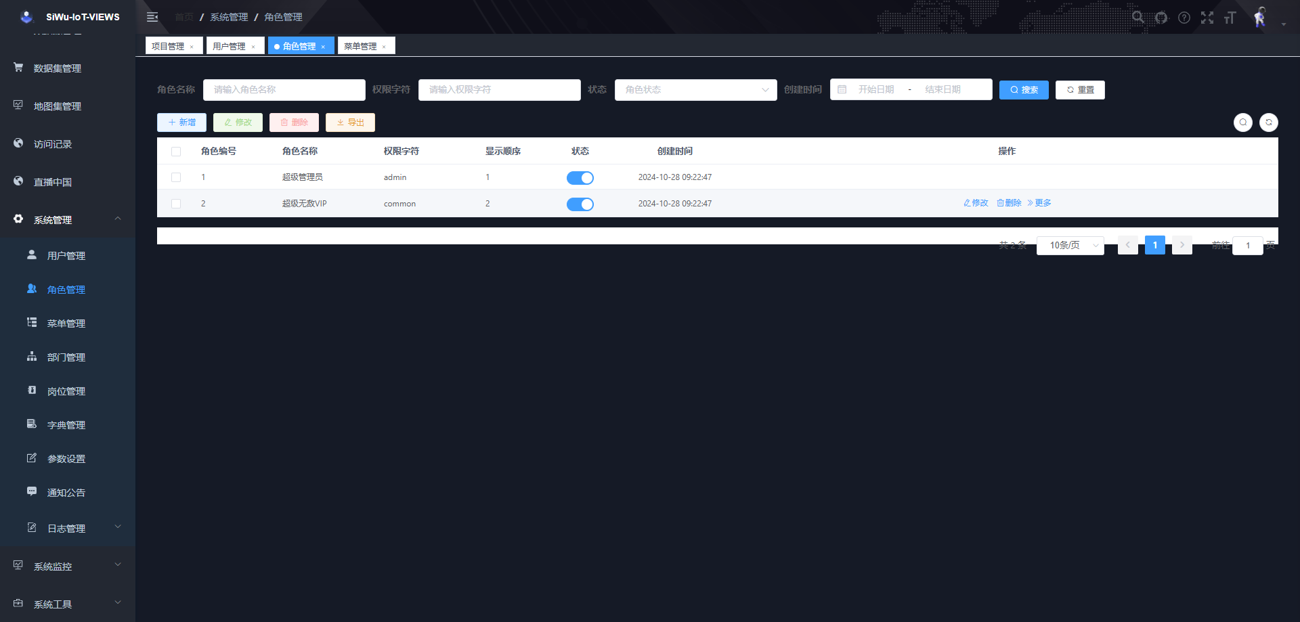
Task: Toggle status switch for 超级无敌VIP role
Action: (580, 204)
